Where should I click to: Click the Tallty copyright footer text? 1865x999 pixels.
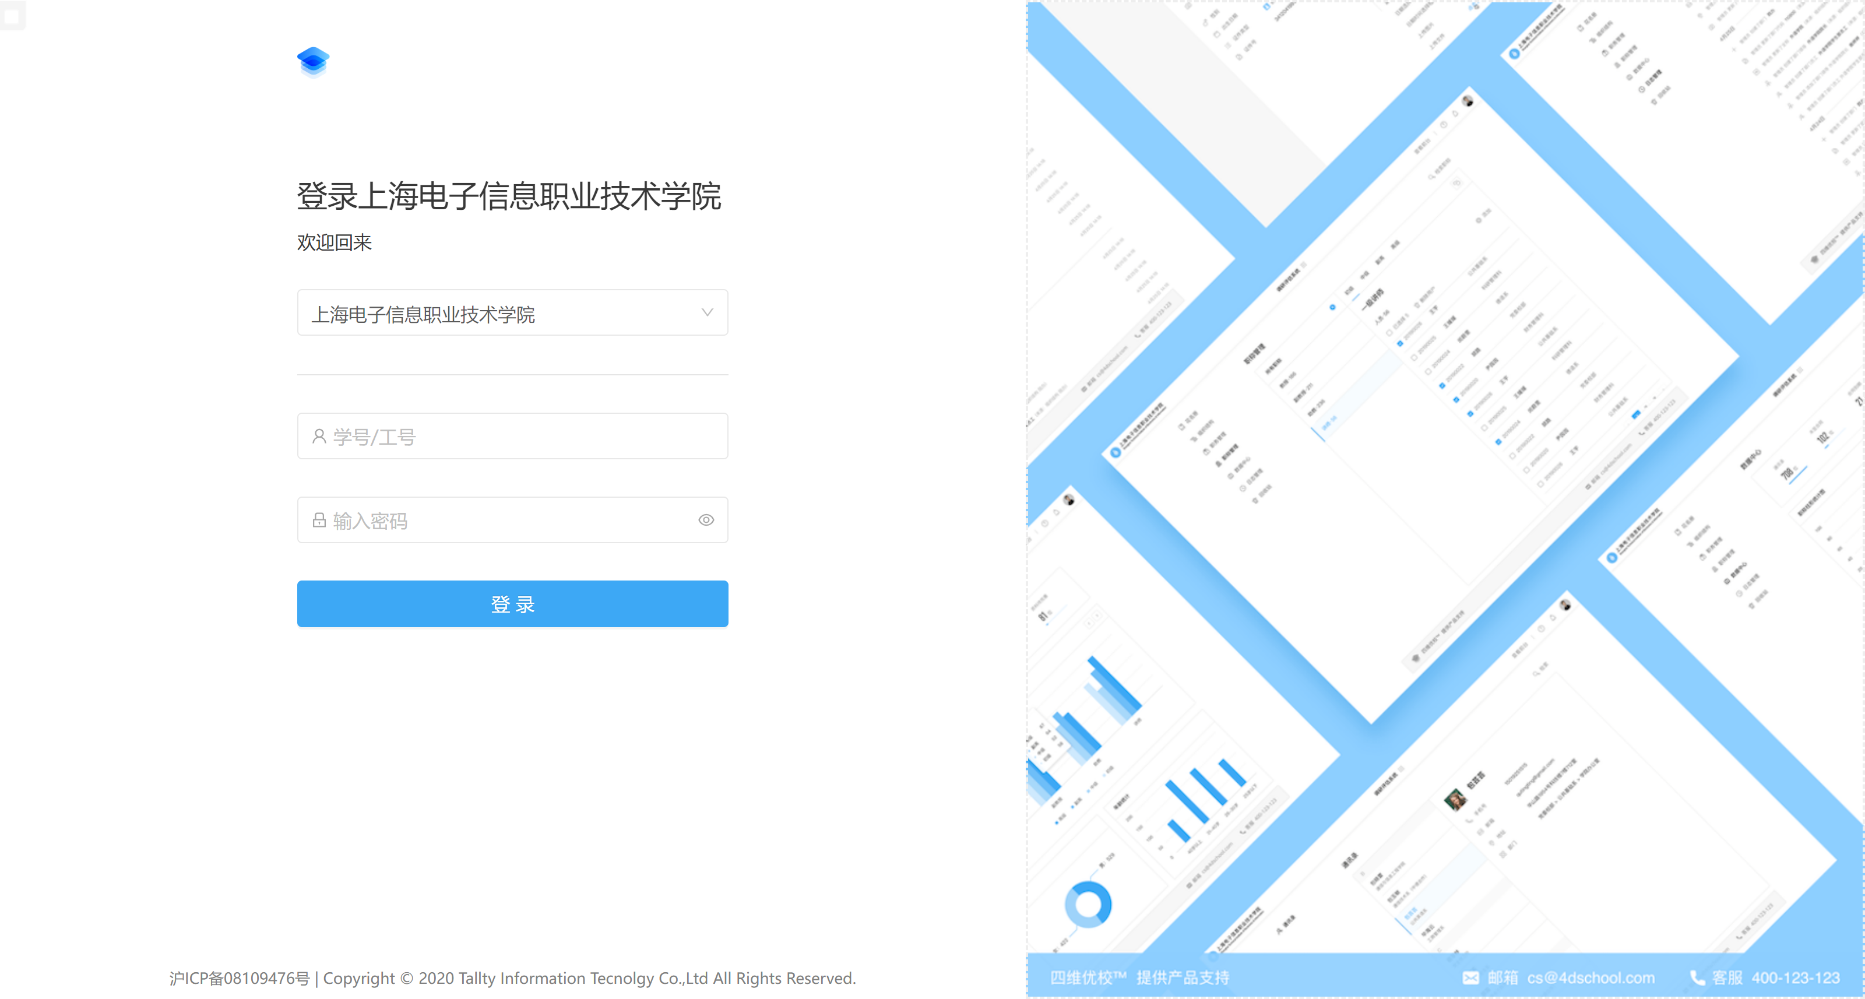click(x=589, y=978)
